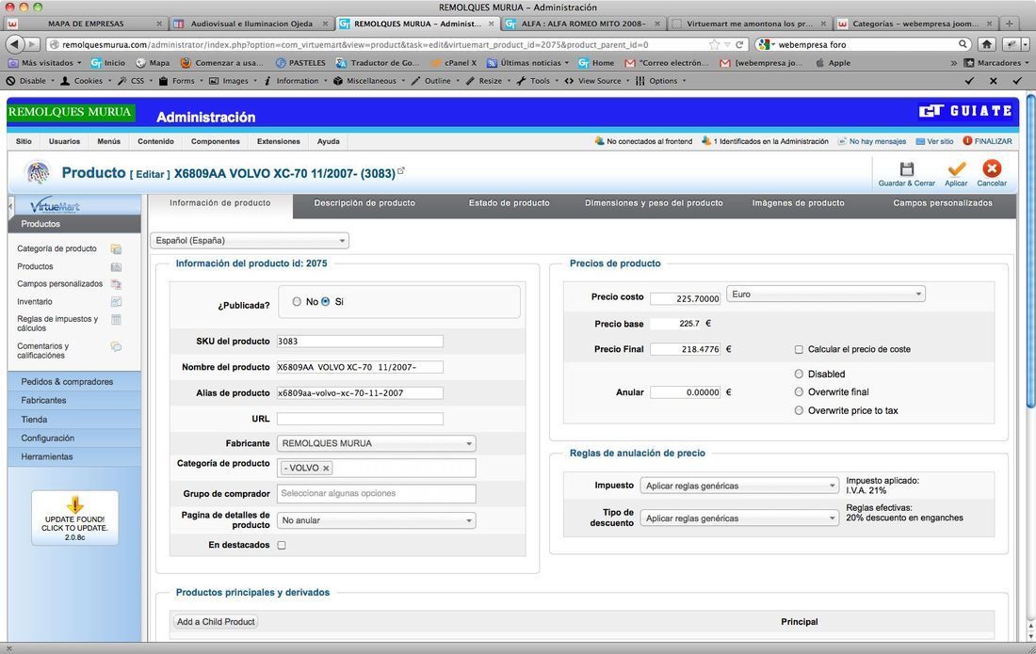The image size is (1036, 654).
Task: Open the Inventario sidebar icon
Action: (116, 301)
